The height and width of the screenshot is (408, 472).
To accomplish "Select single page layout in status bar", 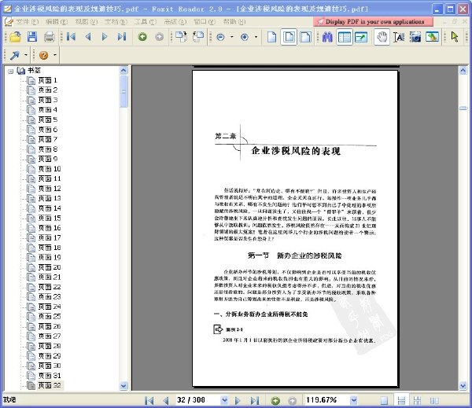I will [x=384, y=400].
